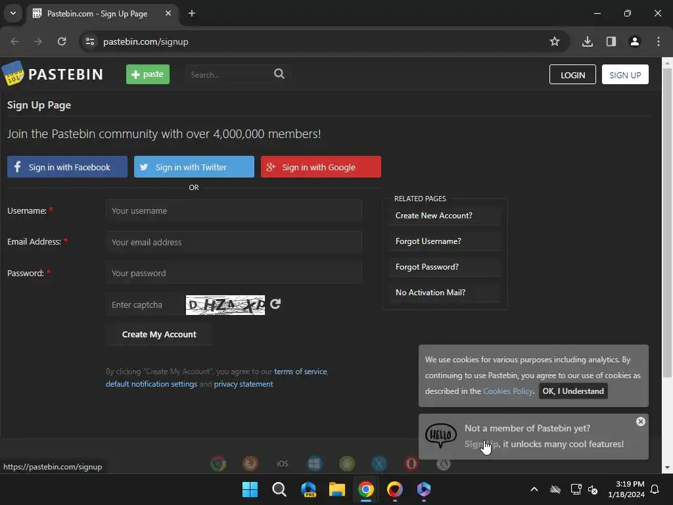This screenshot has width=673, height=505.
Task: Focus the Search input field
Action: pos(229,74)
